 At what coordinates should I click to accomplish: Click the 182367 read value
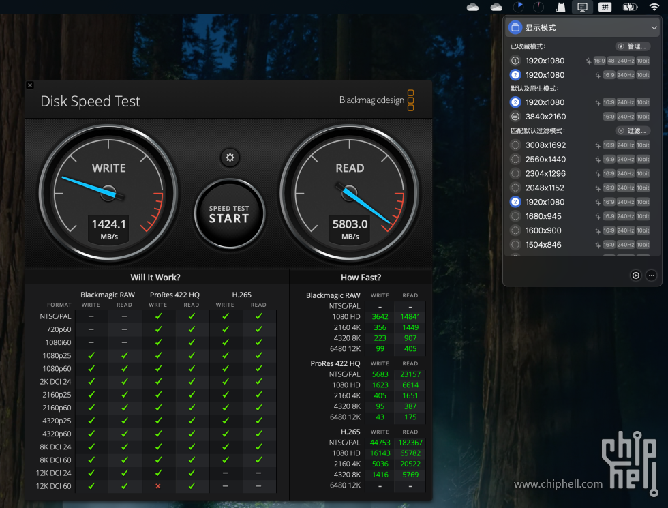click(x=410, y=443)
